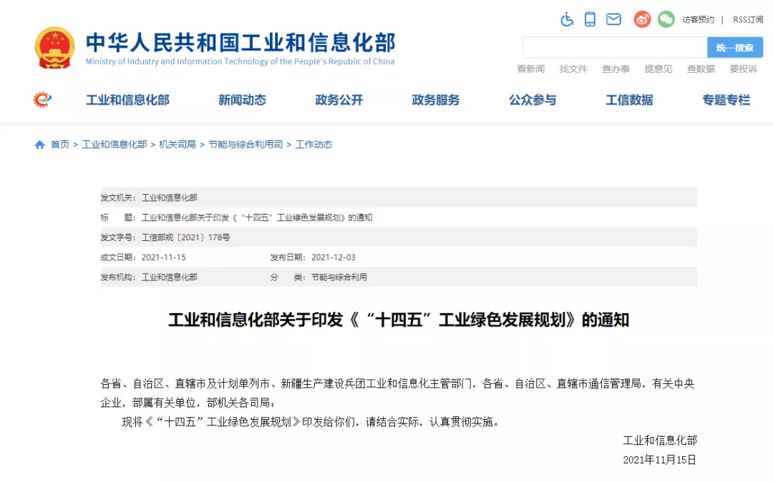Select the accessibility (无障碍) icon
Viewport: 773px width, 482px height.
click(x=566, y=19)
